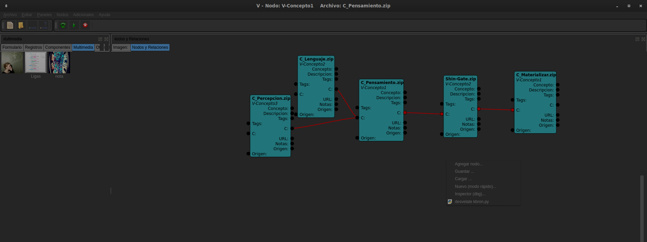The image size is (647, 242).
Task: Float the Multimedia panel with undock icon
Action: (x=100, y=39)
